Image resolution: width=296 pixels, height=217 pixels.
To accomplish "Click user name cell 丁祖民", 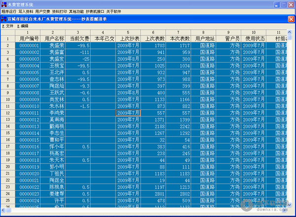I will coord(53,174).
